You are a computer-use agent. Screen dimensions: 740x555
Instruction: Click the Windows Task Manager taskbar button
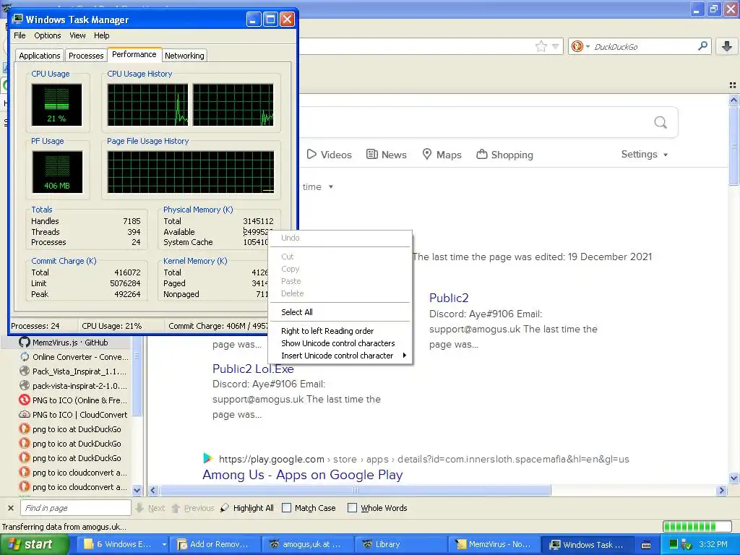click(x=587, y=545)
